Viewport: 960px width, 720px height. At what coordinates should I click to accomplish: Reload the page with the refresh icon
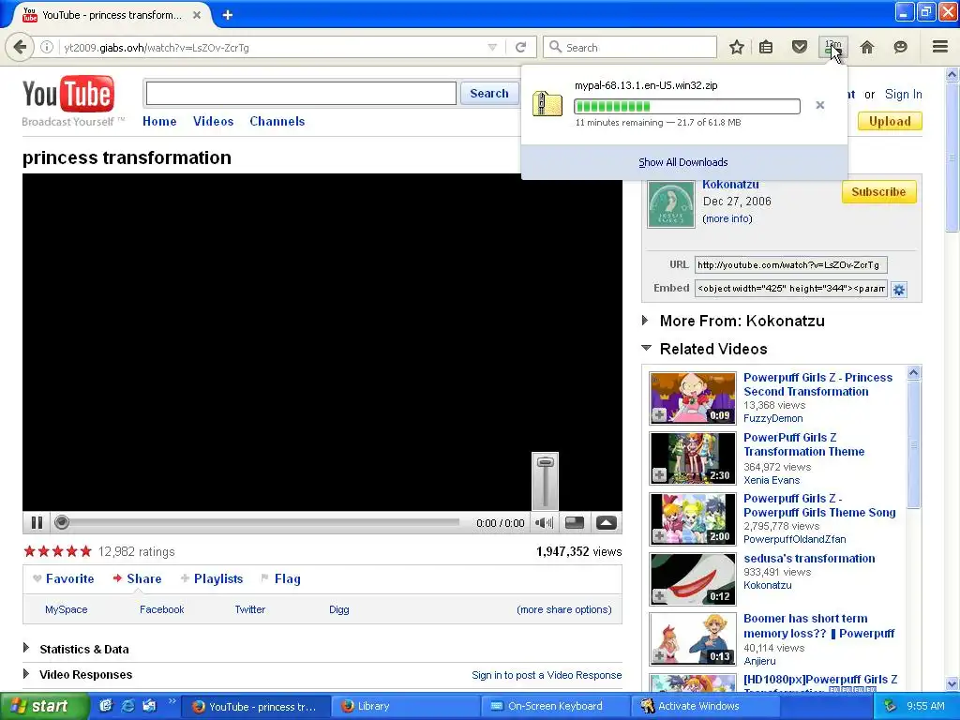520,47
